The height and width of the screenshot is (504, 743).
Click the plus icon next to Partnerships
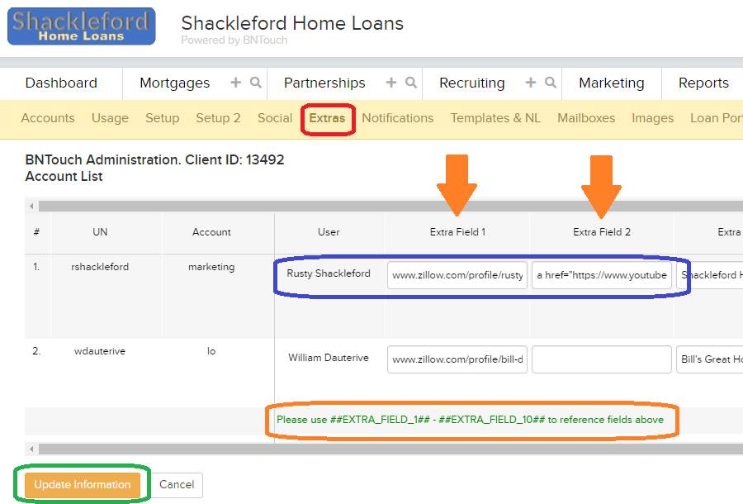coord(391,83)
